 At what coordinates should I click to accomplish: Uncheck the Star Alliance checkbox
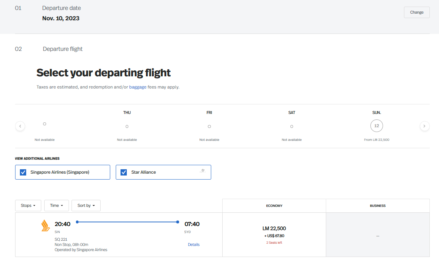tap(124, 172)
